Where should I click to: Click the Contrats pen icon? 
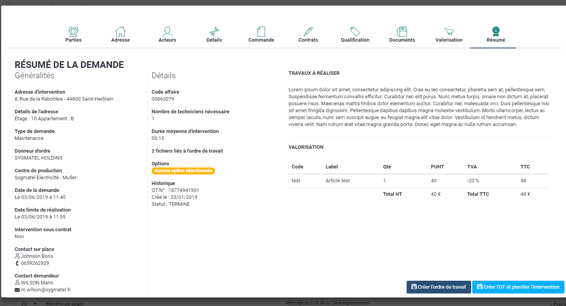coord(308,31)
